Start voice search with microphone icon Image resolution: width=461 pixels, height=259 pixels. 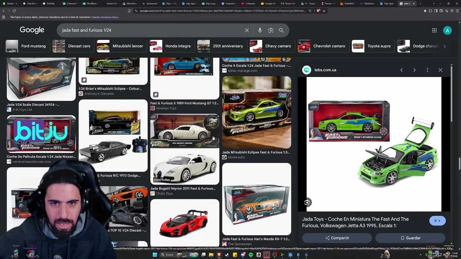pos(260,30)
